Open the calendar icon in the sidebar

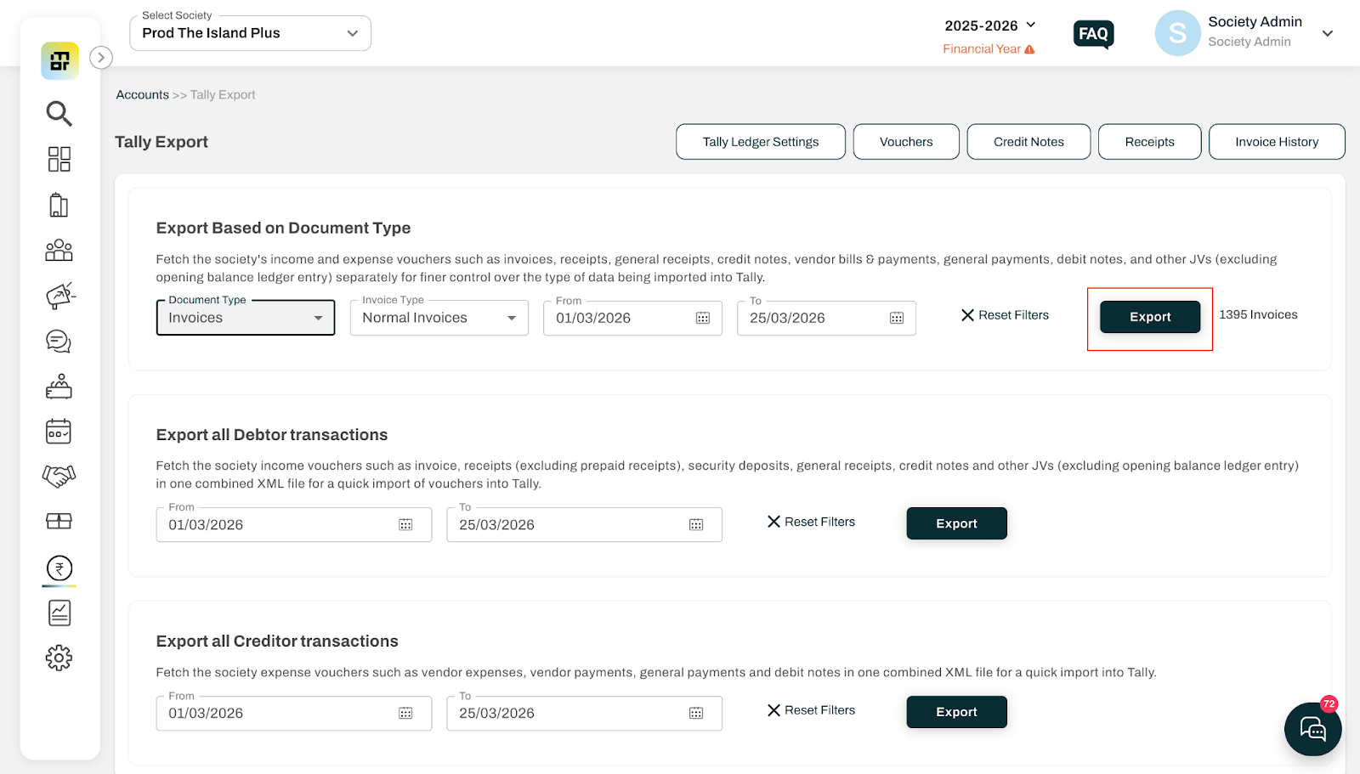coord(59,432)
